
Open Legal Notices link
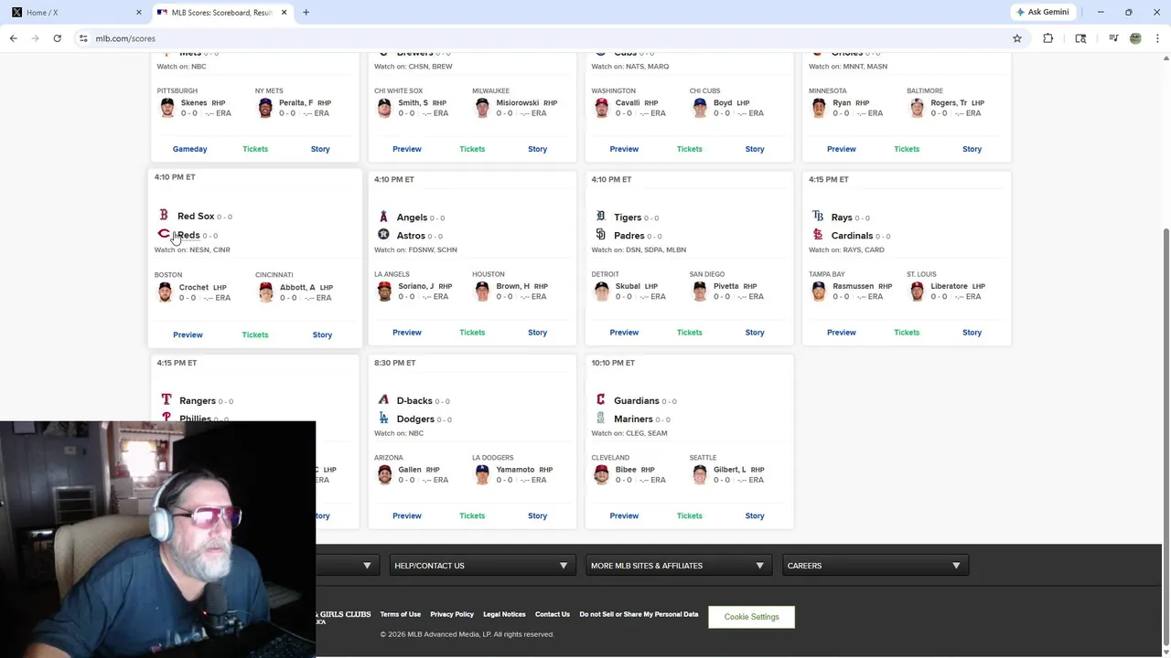coord(504,614)
